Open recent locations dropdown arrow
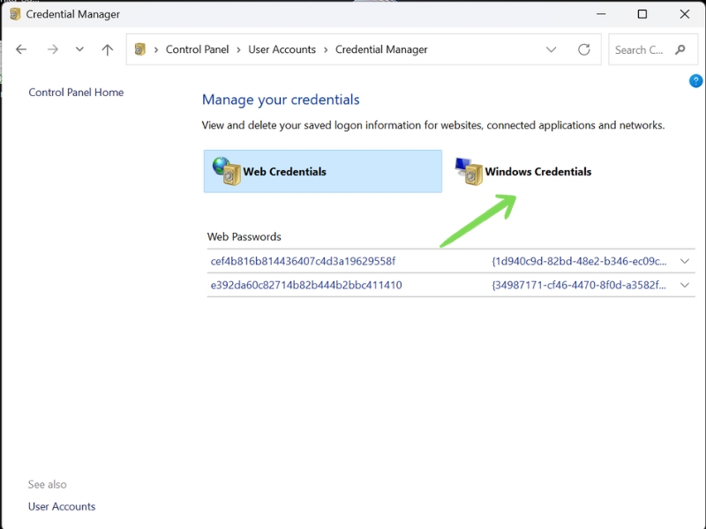Image resolution: width=706 pixels, height=529 pixels. coord(79,49)
